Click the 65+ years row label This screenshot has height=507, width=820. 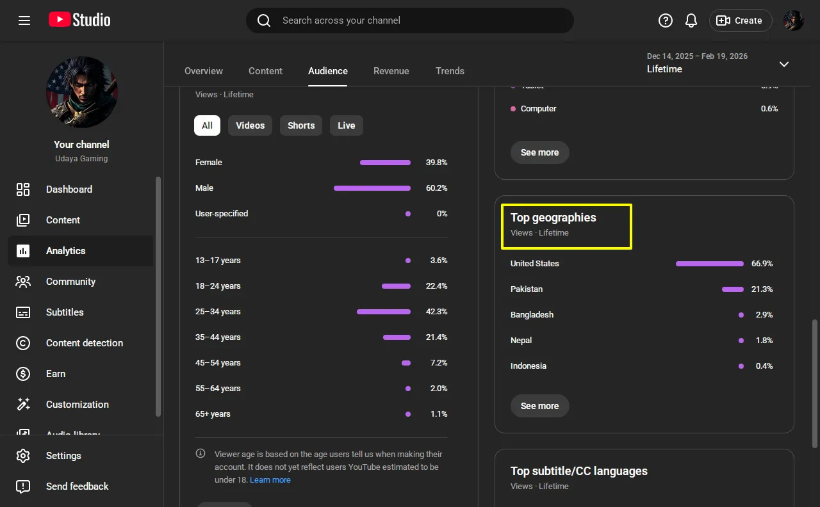click(213, 414)
